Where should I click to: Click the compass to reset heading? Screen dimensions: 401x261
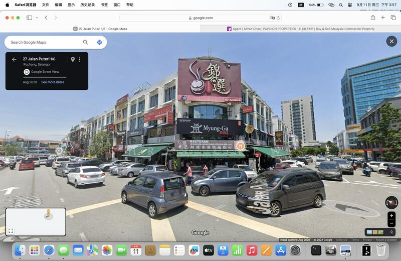tap(391, 203)
